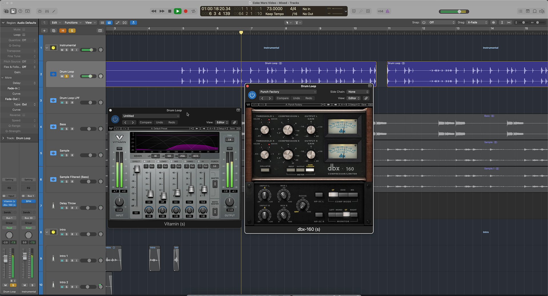Viewport: 548px width, 296px height.
Task: Collapse the Region Audio Defaults section
Action: [x=3, y=23]
